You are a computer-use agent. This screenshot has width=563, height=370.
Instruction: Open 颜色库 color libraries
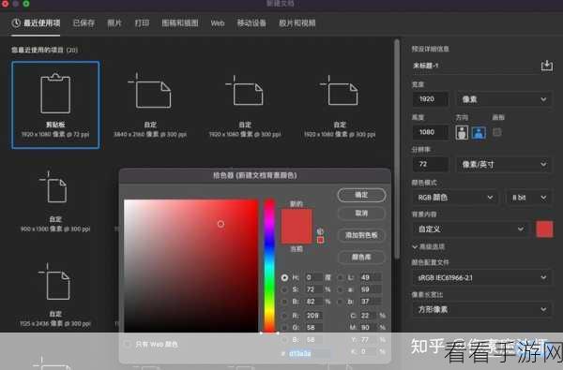click(361, 257)
